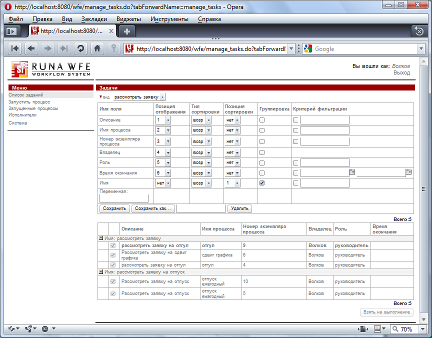This screenshot has width=432, height=338.
Task: Open the view selector 'рассмотреть заявку'
Action: [139, 97]
